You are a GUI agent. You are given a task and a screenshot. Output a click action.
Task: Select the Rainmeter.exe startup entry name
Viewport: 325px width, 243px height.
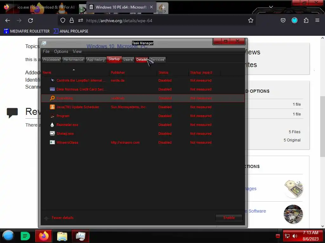[67, 125]
